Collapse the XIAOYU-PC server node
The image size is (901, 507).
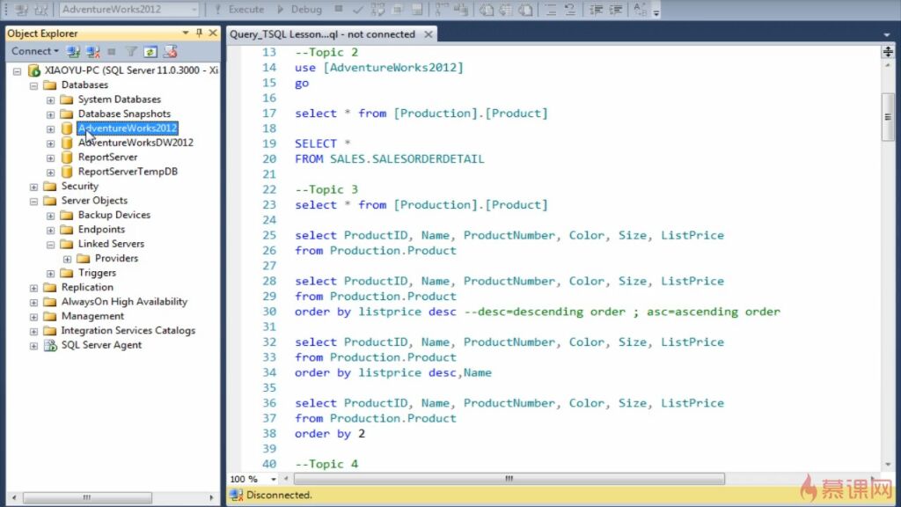click(18, 71)
